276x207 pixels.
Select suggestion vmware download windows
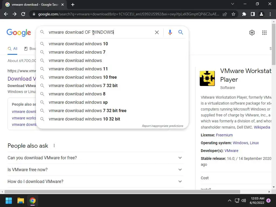tap(112, 60)
